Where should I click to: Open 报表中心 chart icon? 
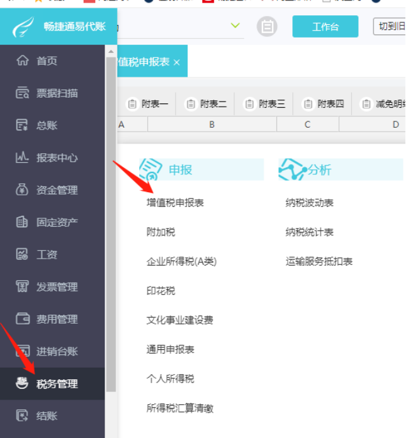tap(22, 158)
